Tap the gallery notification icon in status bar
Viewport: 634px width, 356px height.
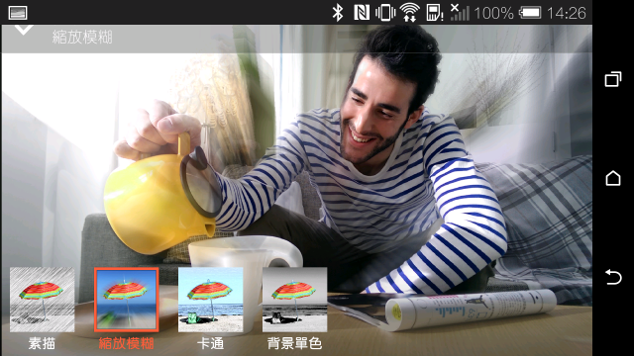(18, 13)
